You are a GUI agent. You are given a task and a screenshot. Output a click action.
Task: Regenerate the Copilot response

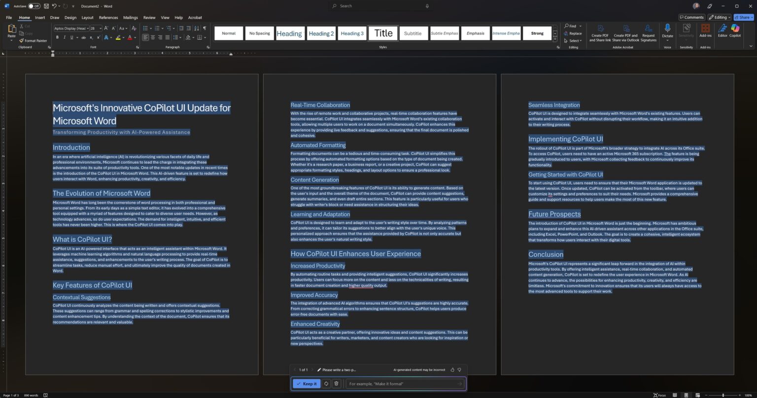[x=326, y=384]
